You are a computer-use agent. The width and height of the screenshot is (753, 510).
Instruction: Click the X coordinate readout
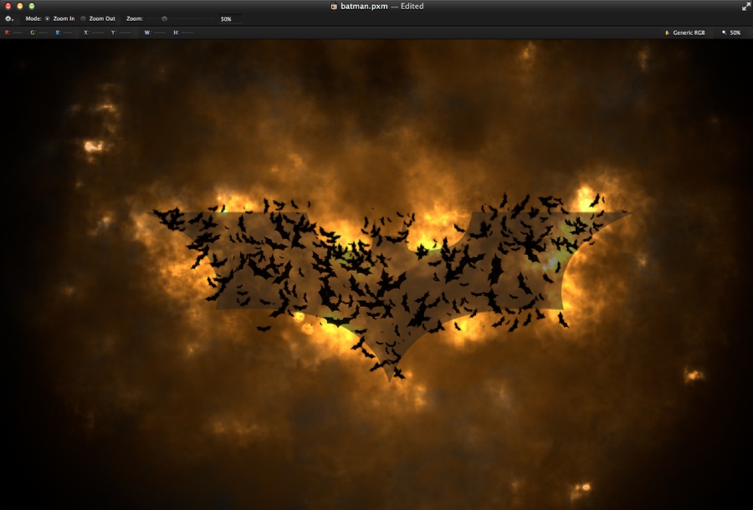pos(94,33)
